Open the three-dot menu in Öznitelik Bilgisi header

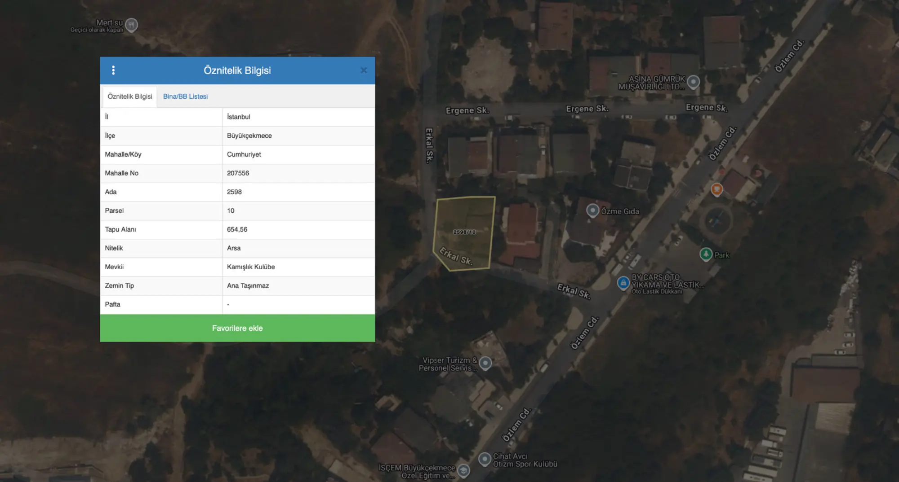113,70
